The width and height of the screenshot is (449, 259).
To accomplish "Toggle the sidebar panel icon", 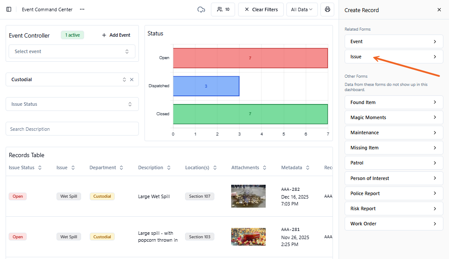I will point(9,9).
